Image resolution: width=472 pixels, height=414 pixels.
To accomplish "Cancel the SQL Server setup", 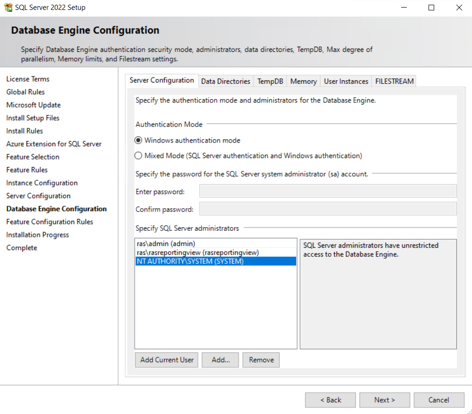I will 438,400.
